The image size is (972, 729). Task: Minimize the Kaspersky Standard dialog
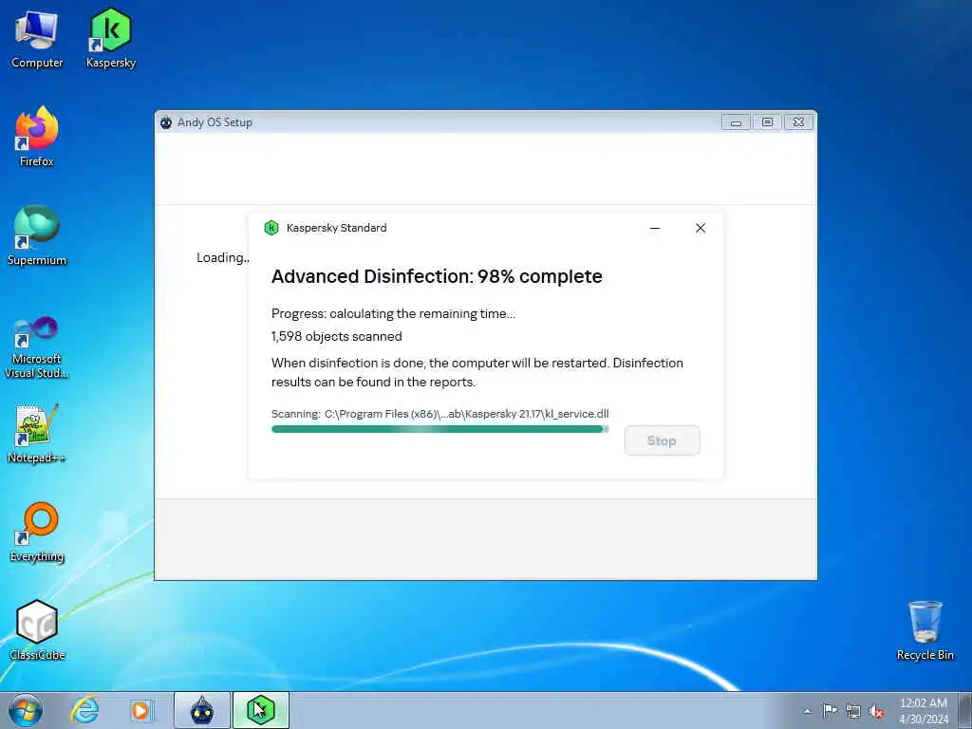[x=655, y=228]
